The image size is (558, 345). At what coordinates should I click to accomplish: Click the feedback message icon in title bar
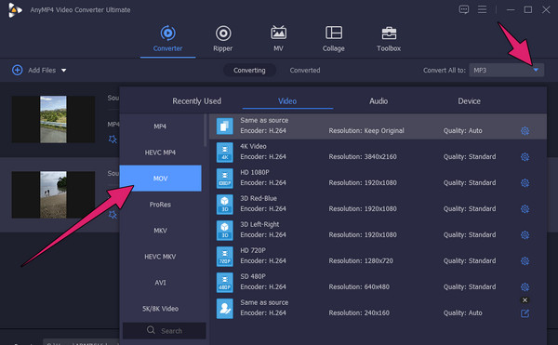(464, 9)
